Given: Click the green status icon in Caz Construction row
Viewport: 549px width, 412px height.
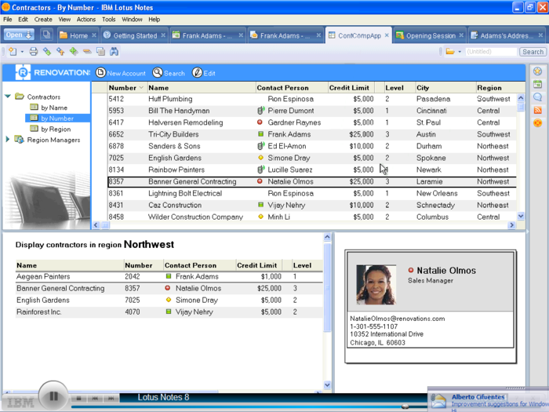Looking at the screenshot, I should click(x=260, y=205).
